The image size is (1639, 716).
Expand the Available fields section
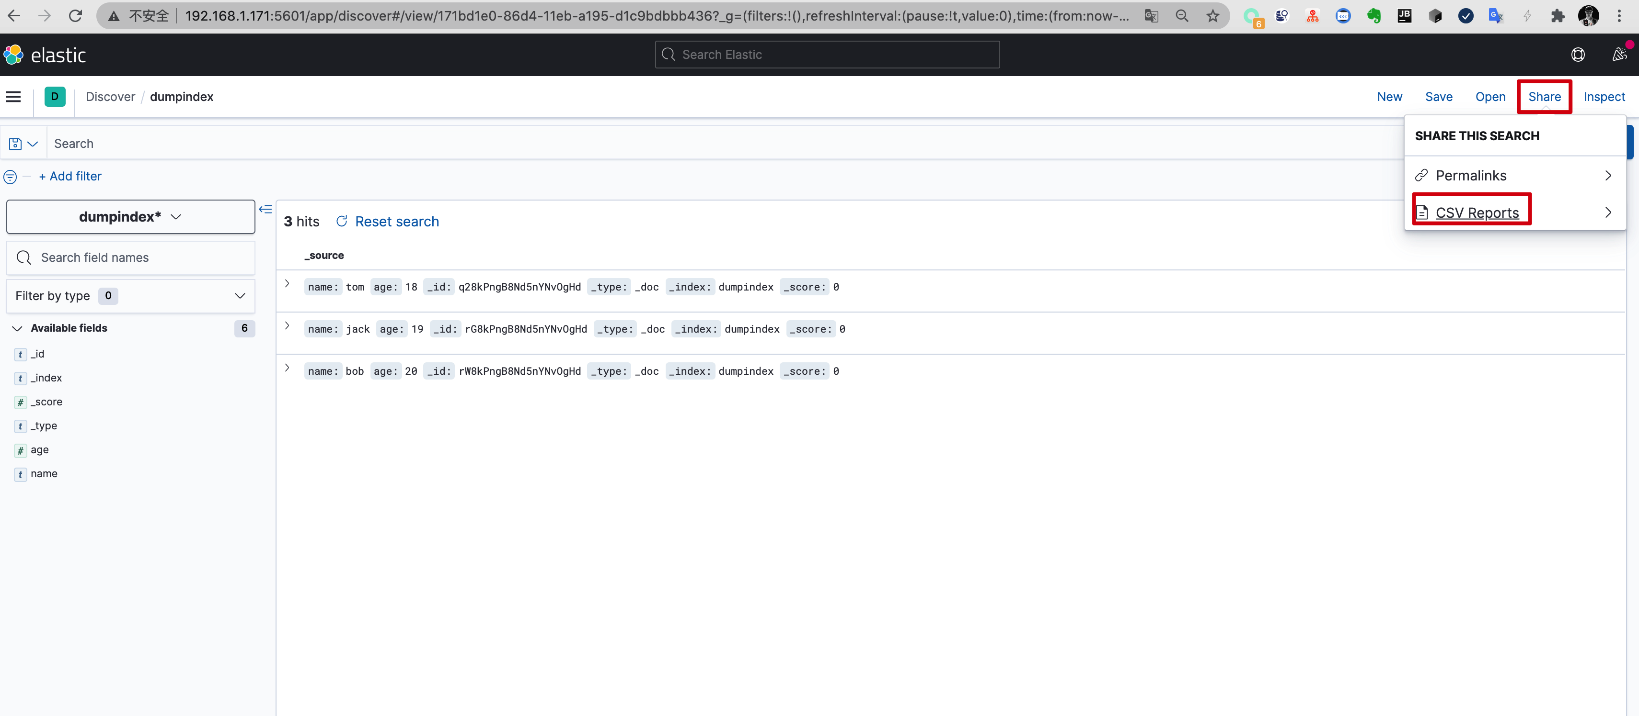coord(17,328)
